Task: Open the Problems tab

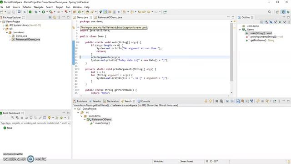Action: (80, 101)
